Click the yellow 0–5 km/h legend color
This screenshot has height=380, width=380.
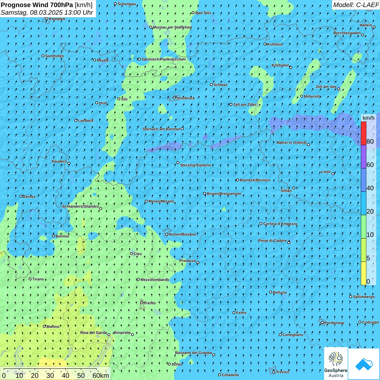(x=363, y=273)
